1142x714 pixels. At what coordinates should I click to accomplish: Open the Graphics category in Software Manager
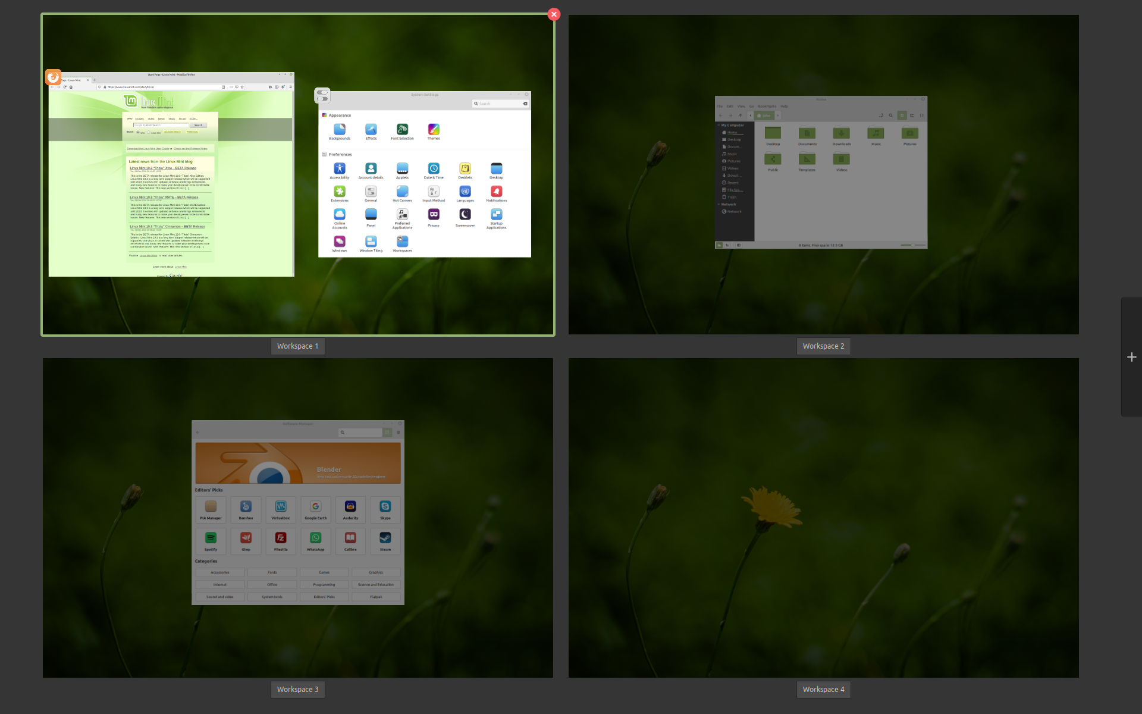pos(375,572)
